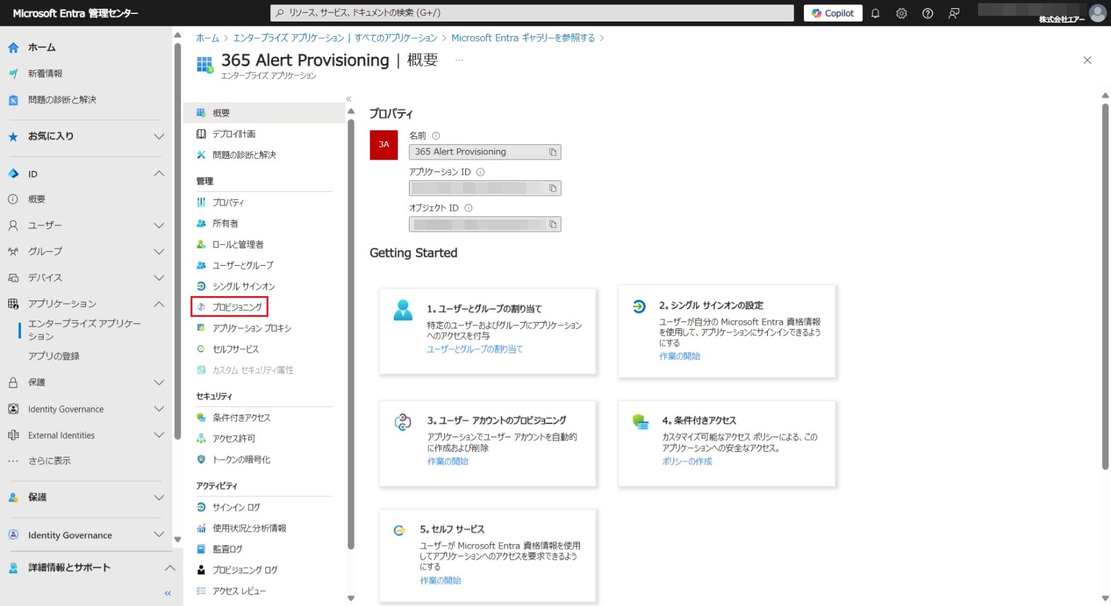Copy the application name with copy icon
This screenshot has height=606, width=1111.
tap(553, 152)
